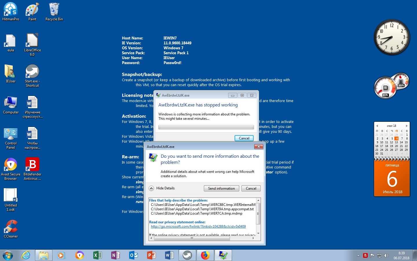The image size is (417, 261).
Task: Select the Avast Secure Browser shortcut
Action: 11,169
